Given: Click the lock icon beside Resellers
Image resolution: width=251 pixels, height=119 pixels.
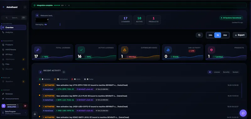Looking at the screenshot, I should click(x=23, y=82).
